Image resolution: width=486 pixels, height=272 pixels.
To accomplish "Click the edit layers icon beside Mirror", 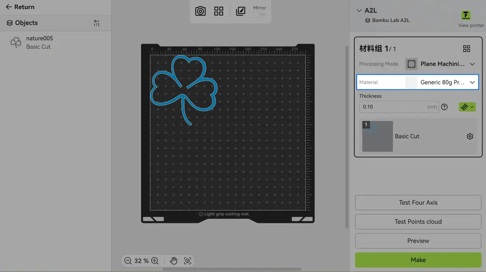I will coord(241,11).
